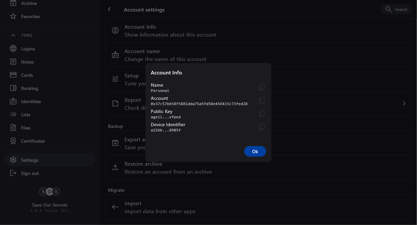Show the Certificates category
417x225 pixels.
33,141
